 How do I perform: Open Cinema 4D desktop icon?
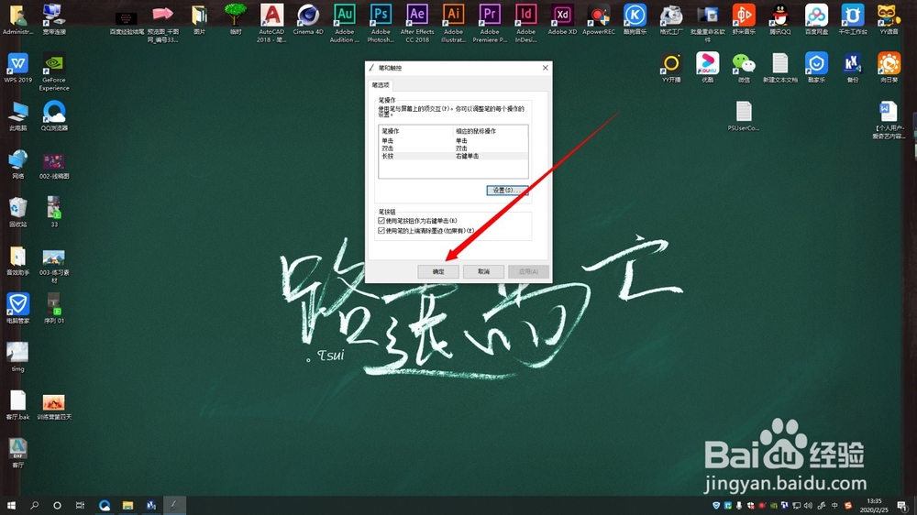(x=308, y=19)
